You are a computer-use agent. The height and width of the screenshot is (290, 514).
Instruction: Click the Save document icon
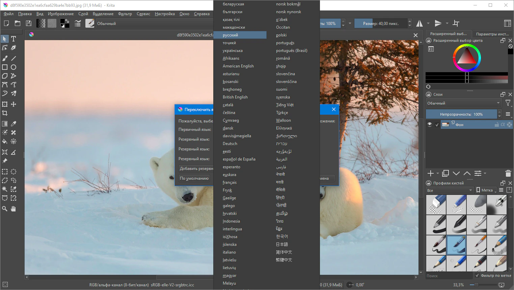[x=29, y=23]
